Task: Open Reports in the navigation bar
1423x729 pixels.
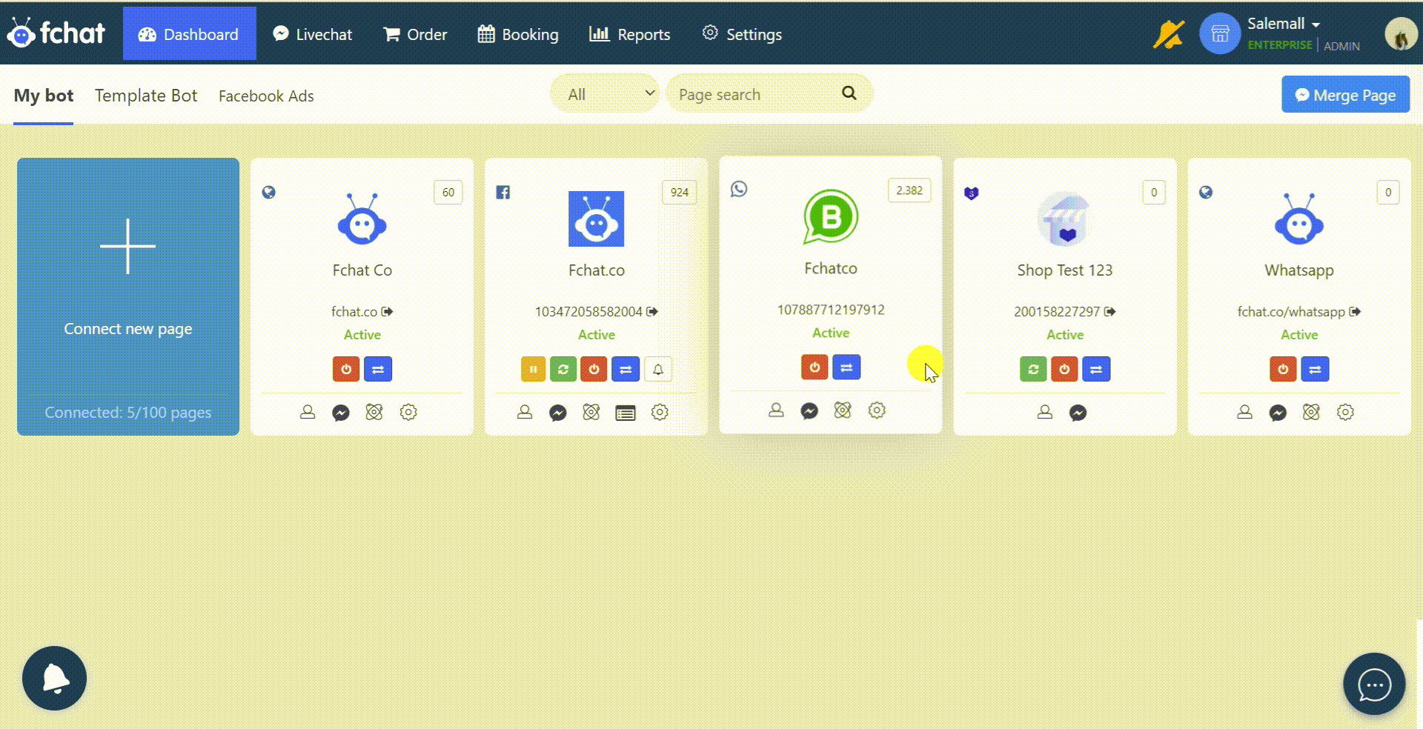Action: (629, 34)
